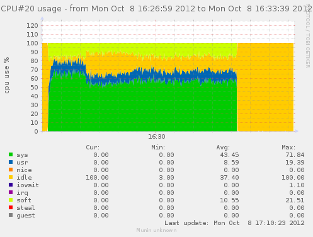Screen dimensions: 313x237
Task: Click the purple irq legend swatch
Action: [11, 192]
